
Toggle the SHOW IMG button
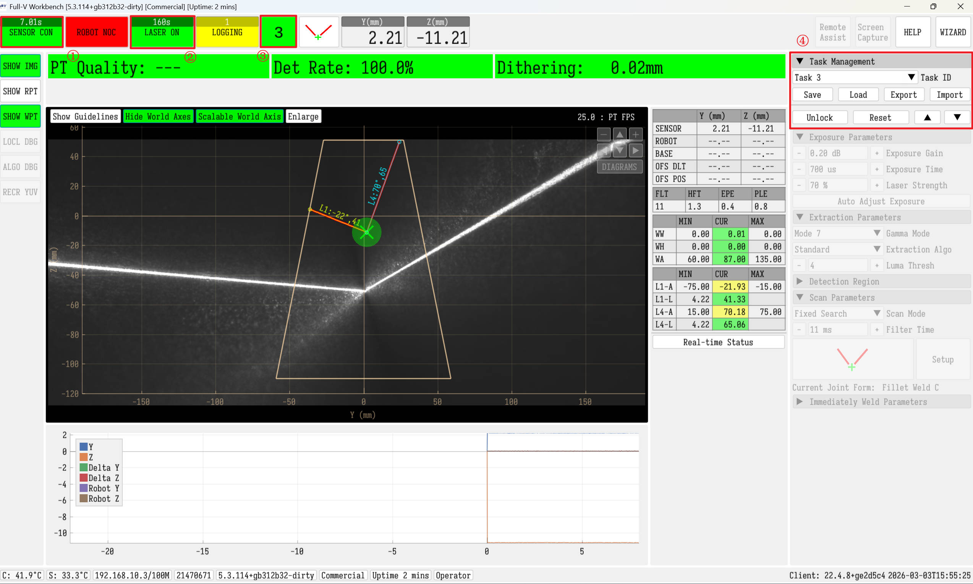pos(21,66)
